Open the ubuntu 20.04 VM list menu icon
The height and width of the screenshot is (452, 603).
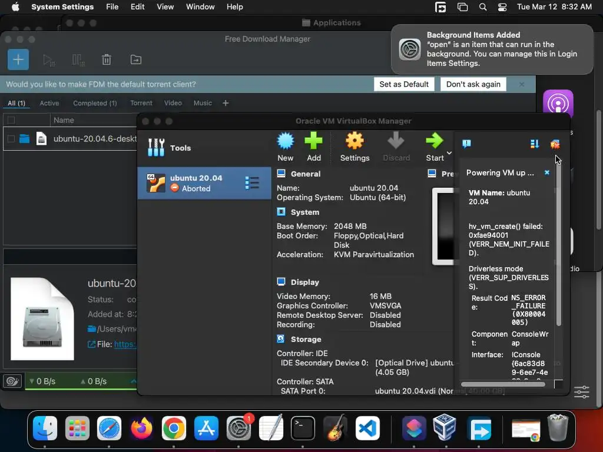pyautogui.click(x=252, y=183)
